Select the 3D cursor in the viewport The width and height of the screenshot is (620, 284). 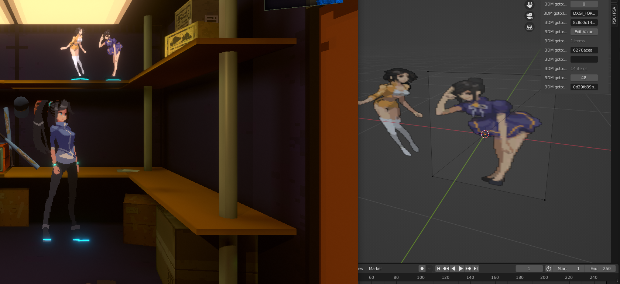[x=485, y=134]
